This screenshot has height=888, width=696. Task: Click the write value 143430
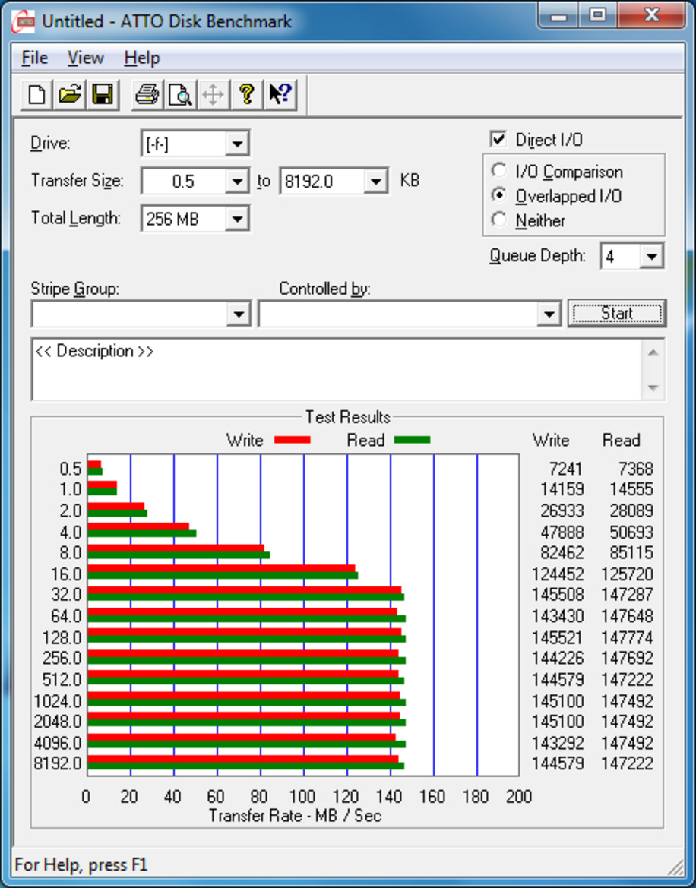[558, 616]
